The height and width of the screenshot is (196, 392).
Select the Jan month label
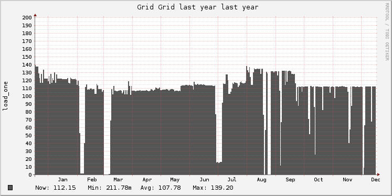tap(62, 180)
